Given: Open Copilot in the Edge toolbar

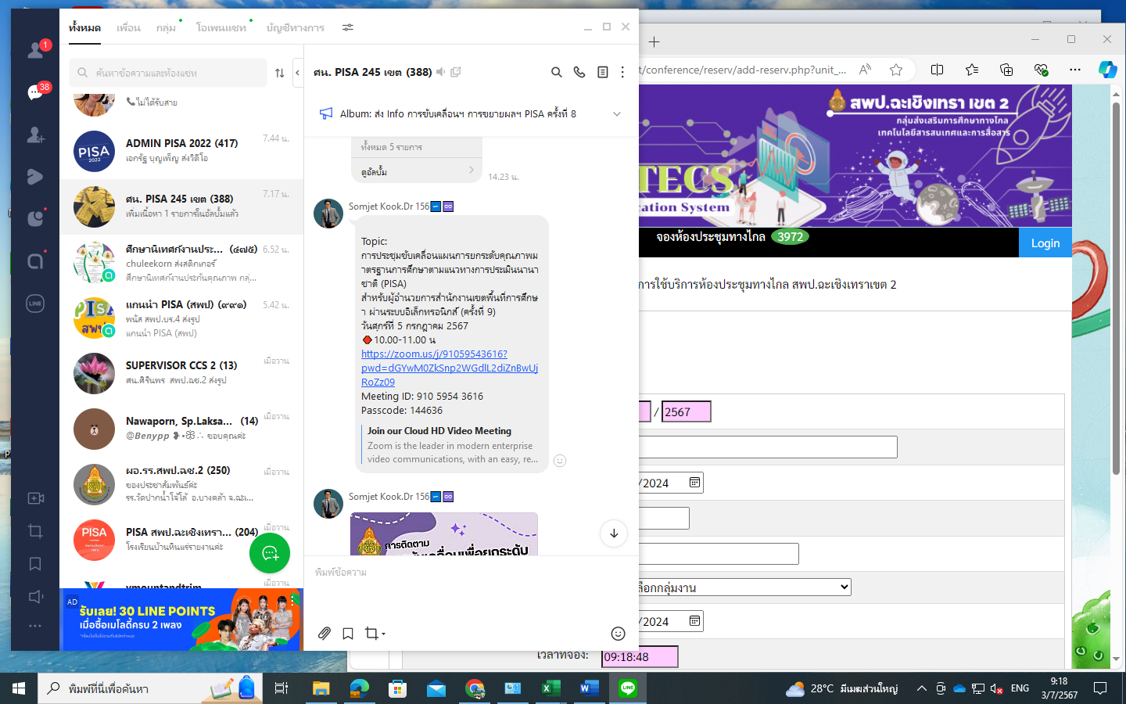Looking at the screenshot, I should pyautogui.click(x=1107, y=70).
